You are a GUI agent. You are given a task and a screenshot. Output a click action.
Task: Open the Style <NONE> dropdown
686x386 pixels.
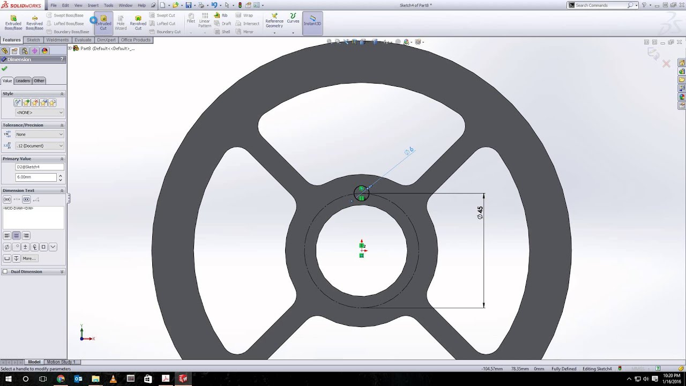click(40, 113)
